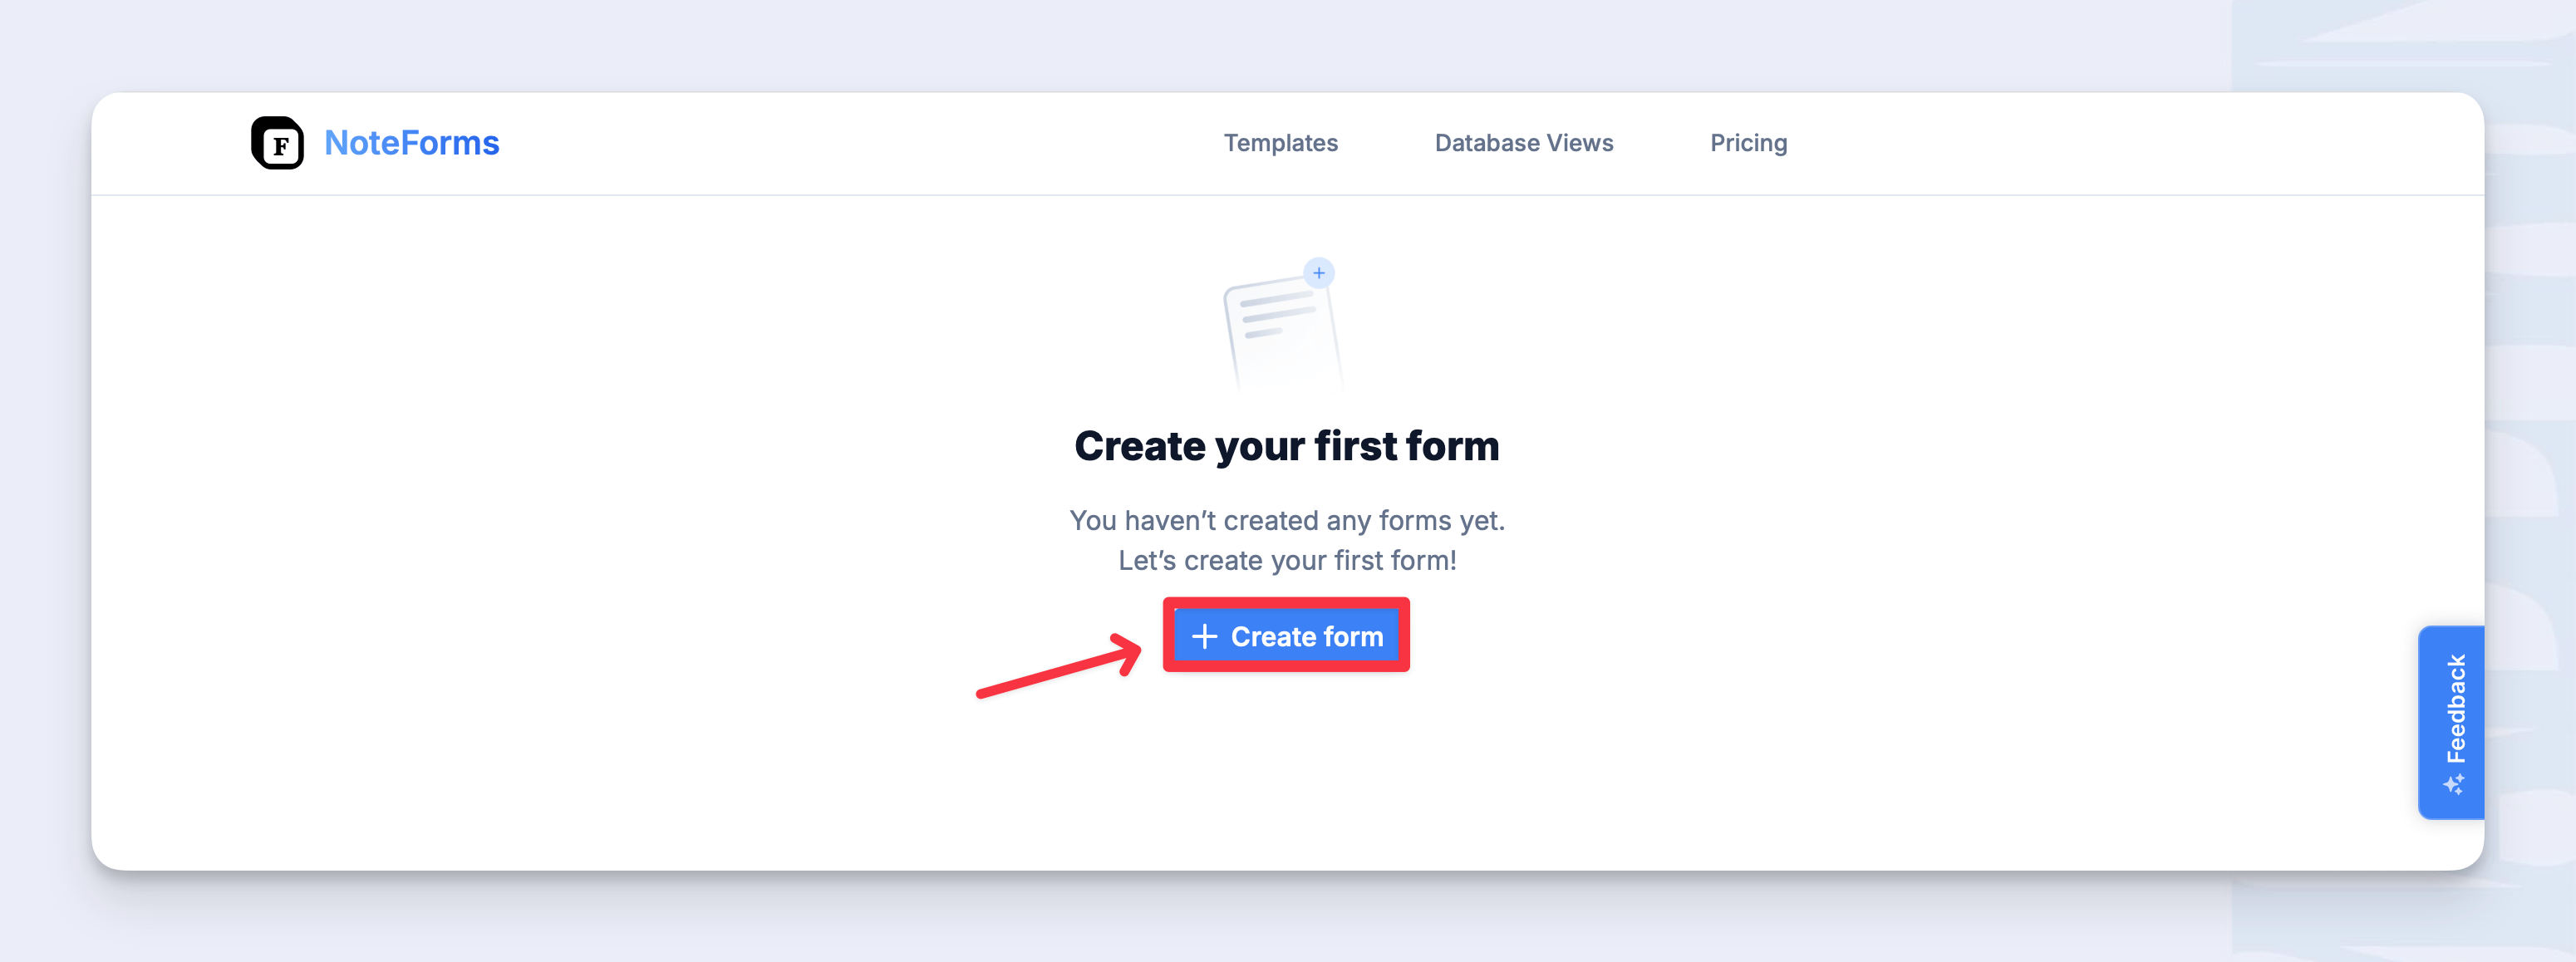2576x962 pixels.
Task: Click the text "Let's create your first form!"
Action: pos(1287,560)
